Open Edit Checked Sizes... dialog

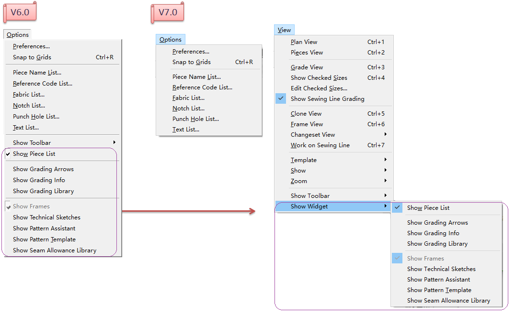[319, 88]
